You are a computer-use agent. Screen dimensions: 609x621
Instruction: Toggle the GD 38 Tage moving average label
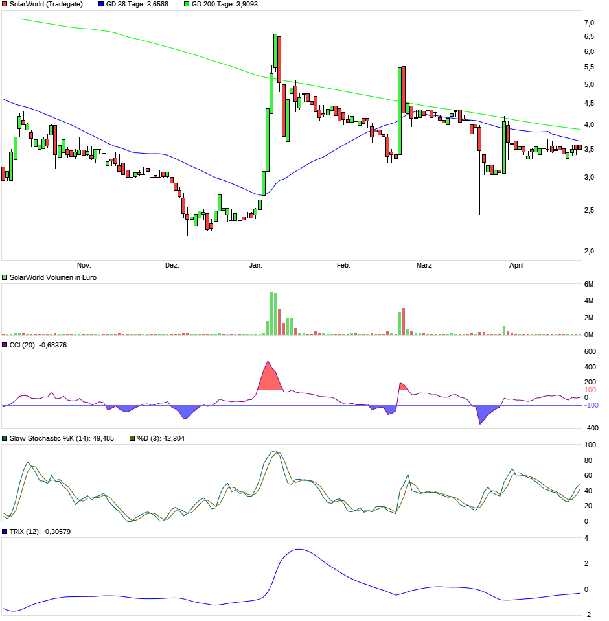pyautogui.click(x=139, y=5)
